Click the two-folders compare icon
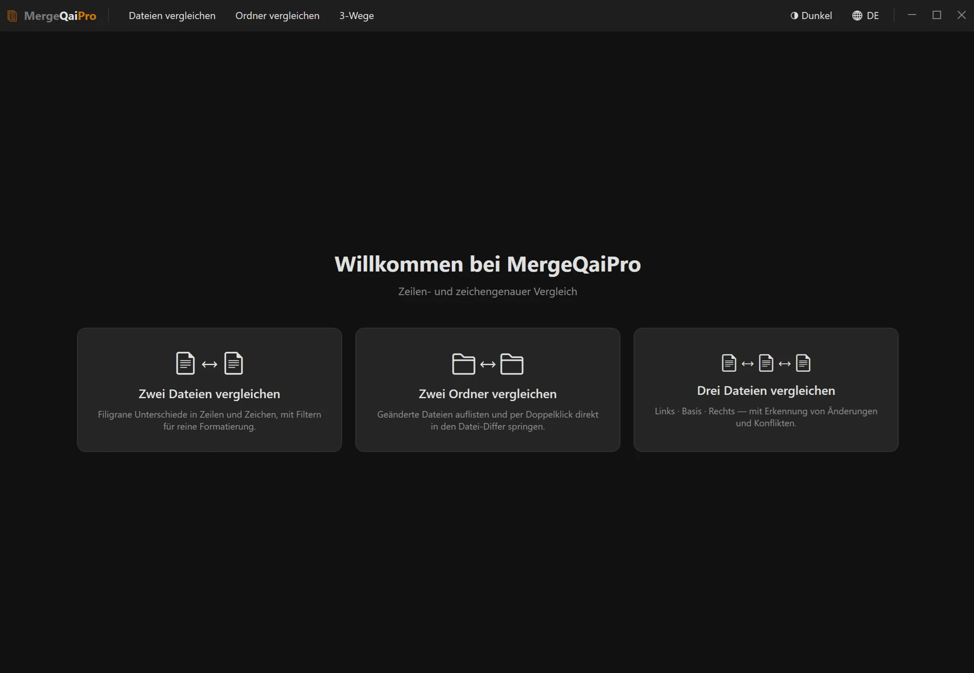 pyautogui.click(x=488, y=364)
